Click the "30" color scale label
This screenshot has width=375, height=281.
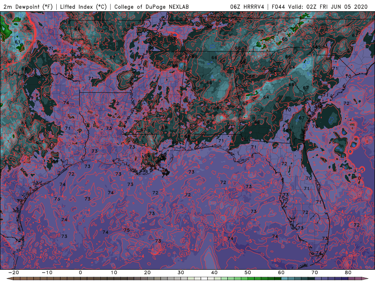181,273
